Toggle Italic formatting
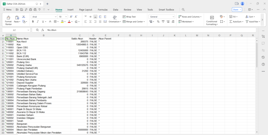268x135 pixels. click(38, 22)
